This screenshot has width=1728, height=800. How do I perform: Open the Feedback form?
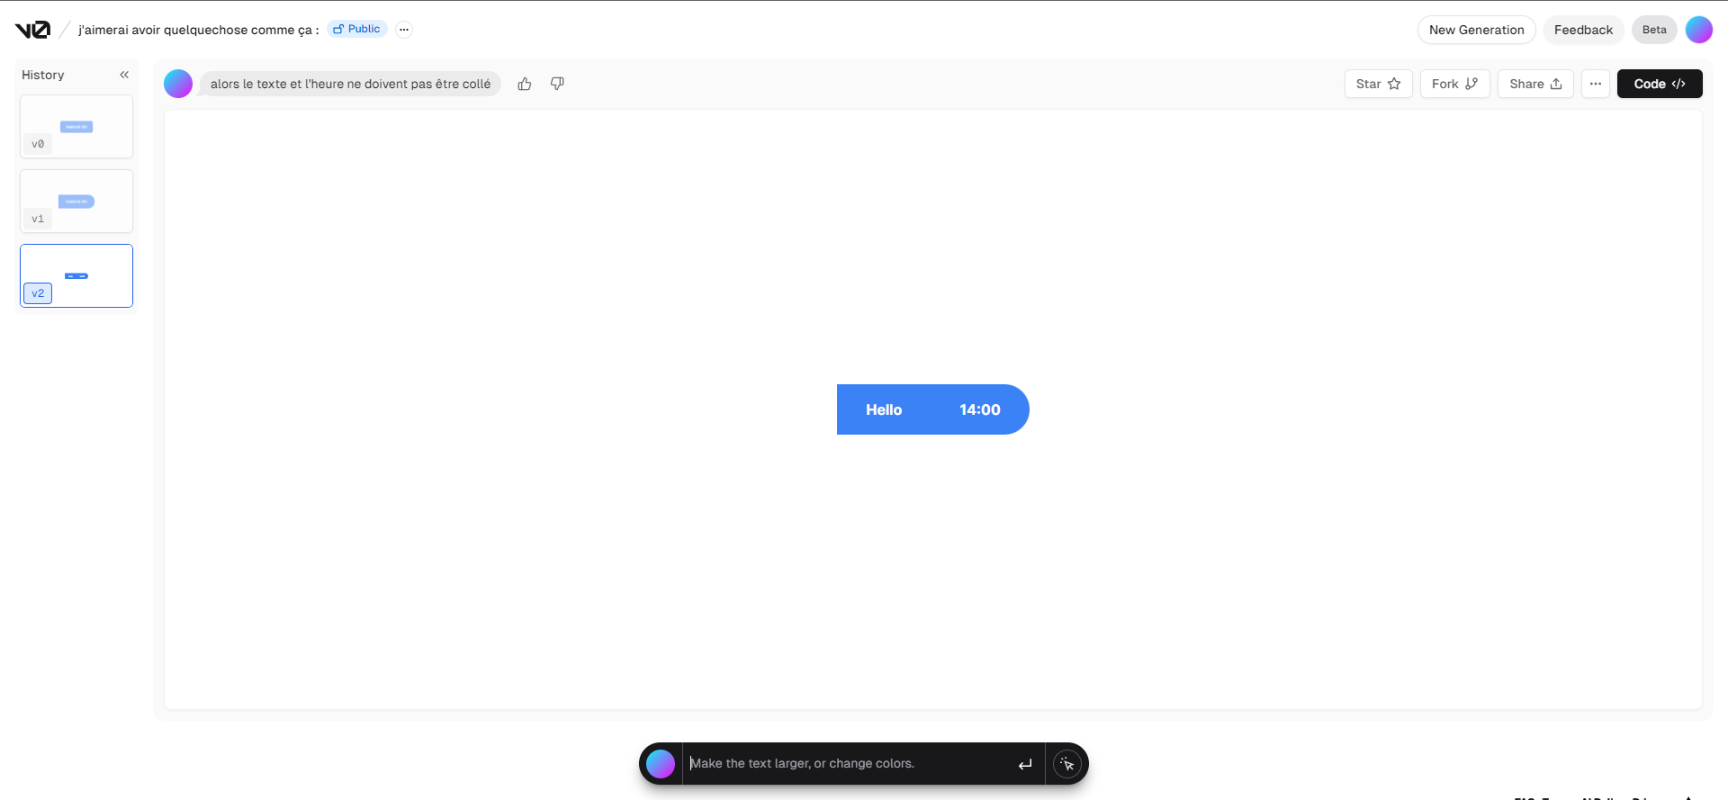click(1583, 30)
